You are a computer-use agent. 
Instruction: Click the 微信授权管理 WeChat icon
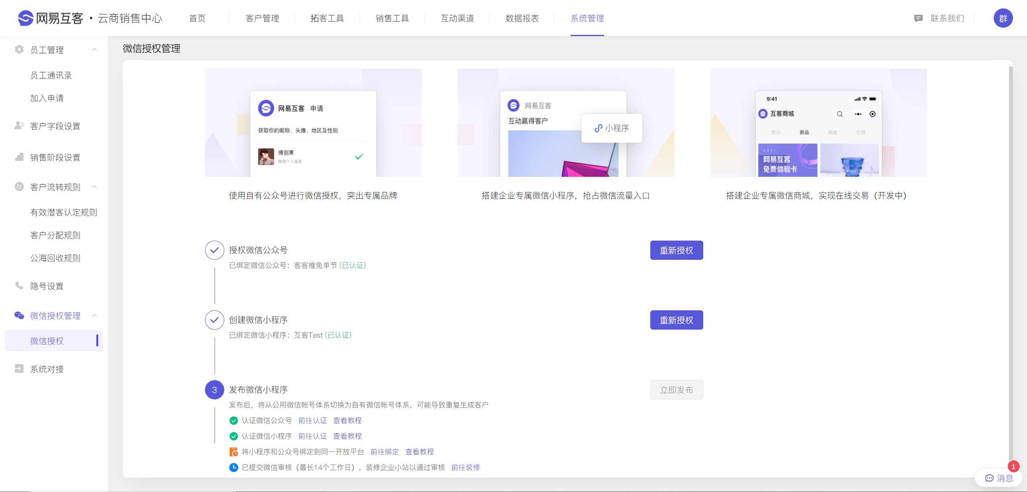tap(19, 315)
